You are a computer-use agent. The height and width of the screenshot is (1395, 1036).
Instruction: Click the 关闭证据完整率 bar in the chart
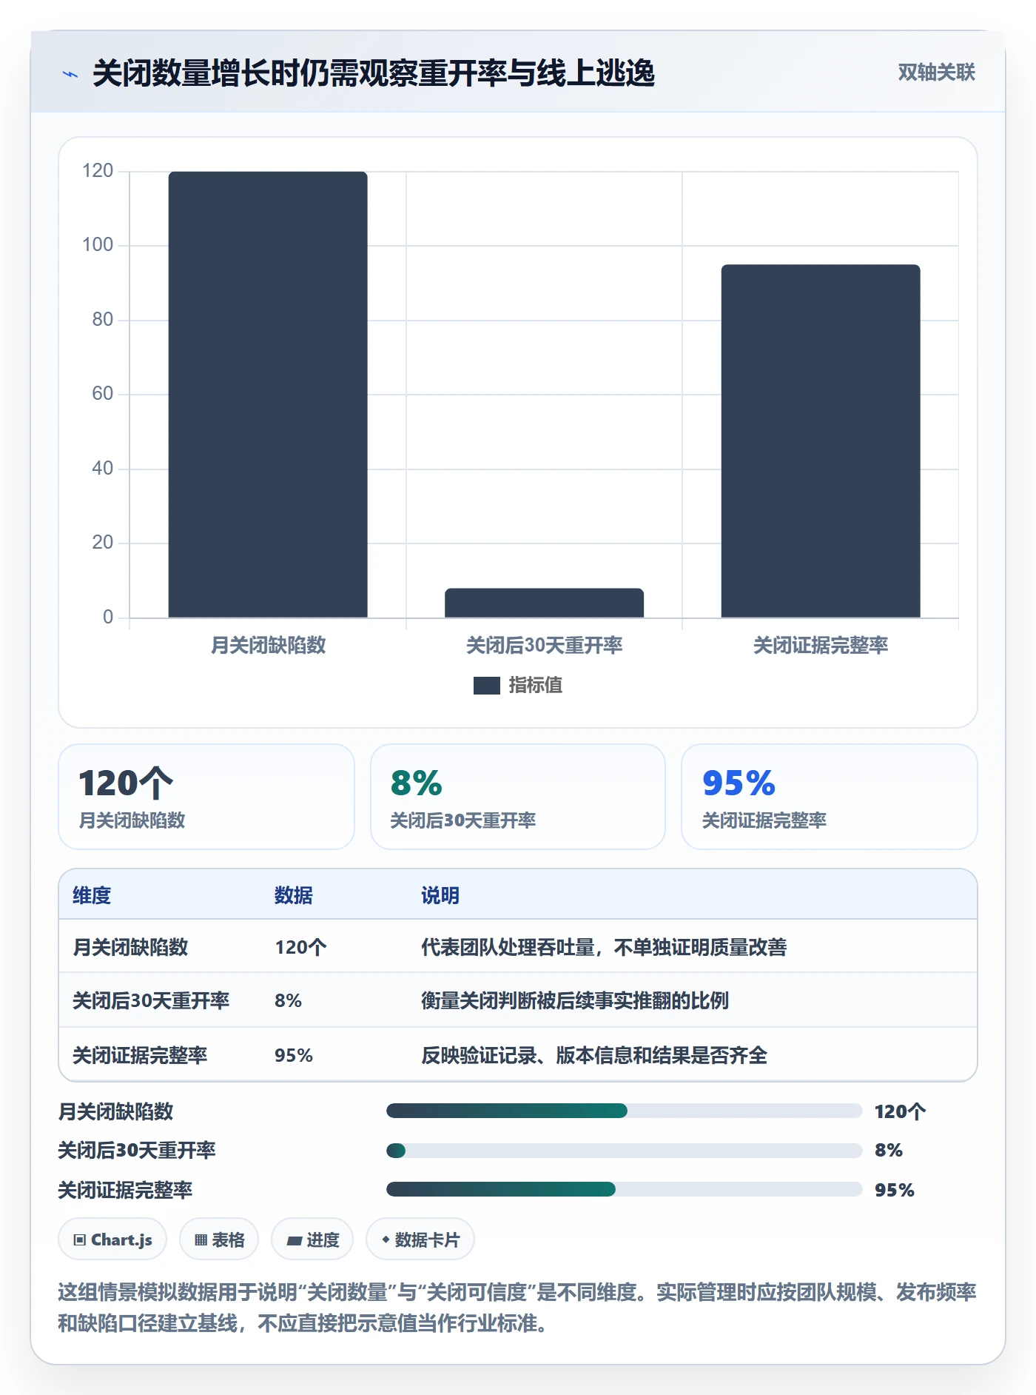[821, 441]
